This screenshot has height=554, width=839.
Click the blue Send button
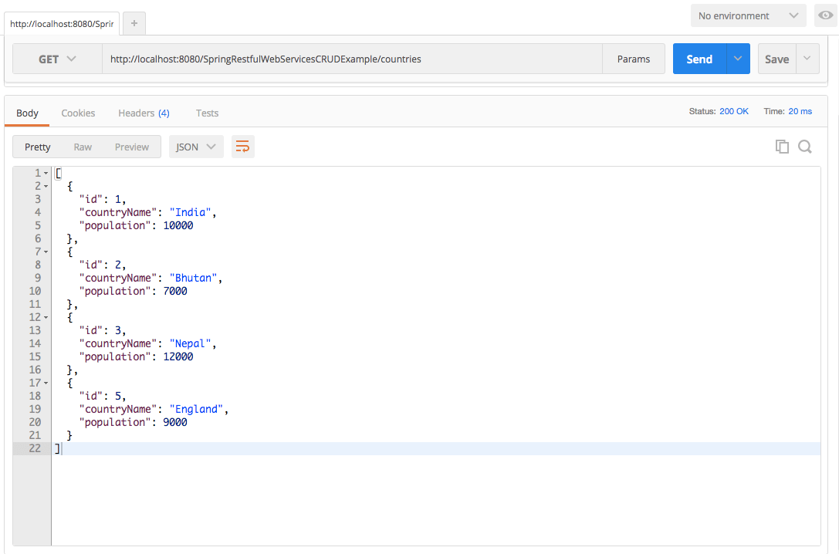(699, 59)
